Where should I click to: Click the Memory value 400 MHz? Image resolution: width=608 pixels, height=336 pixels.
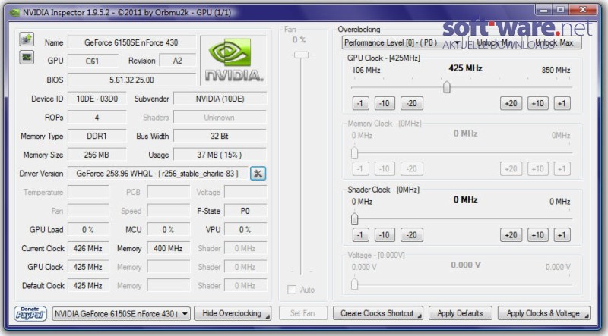(168, 248)
